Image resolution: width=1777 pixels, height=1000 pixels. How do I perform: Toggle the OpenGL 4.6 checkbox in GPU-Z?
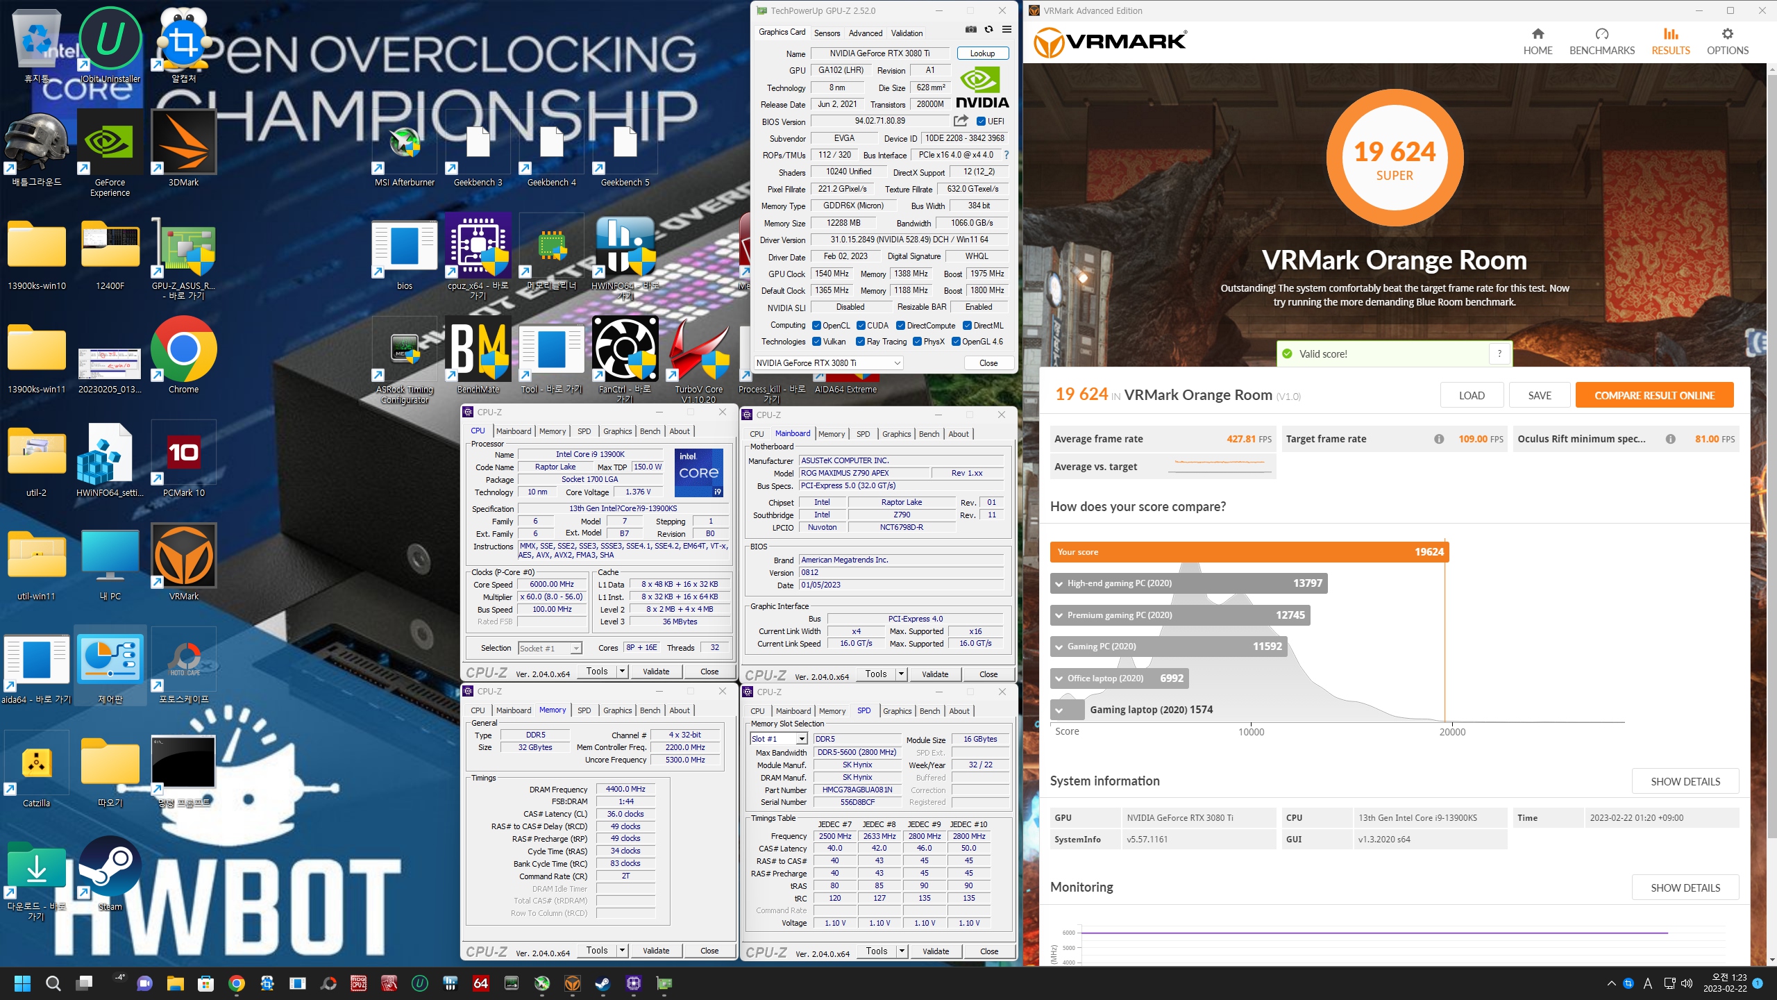956,341
